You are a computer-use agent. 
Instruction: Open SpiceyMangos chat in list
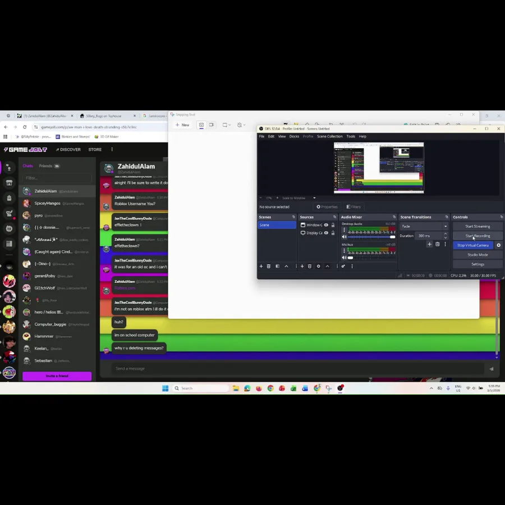pyautogui.click(x=57, y=204)
